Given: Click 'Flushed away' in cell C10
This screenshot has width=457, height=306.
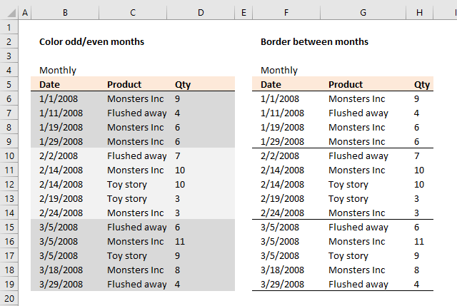Looking at the screenshot, I should click(x=136, y=155).
